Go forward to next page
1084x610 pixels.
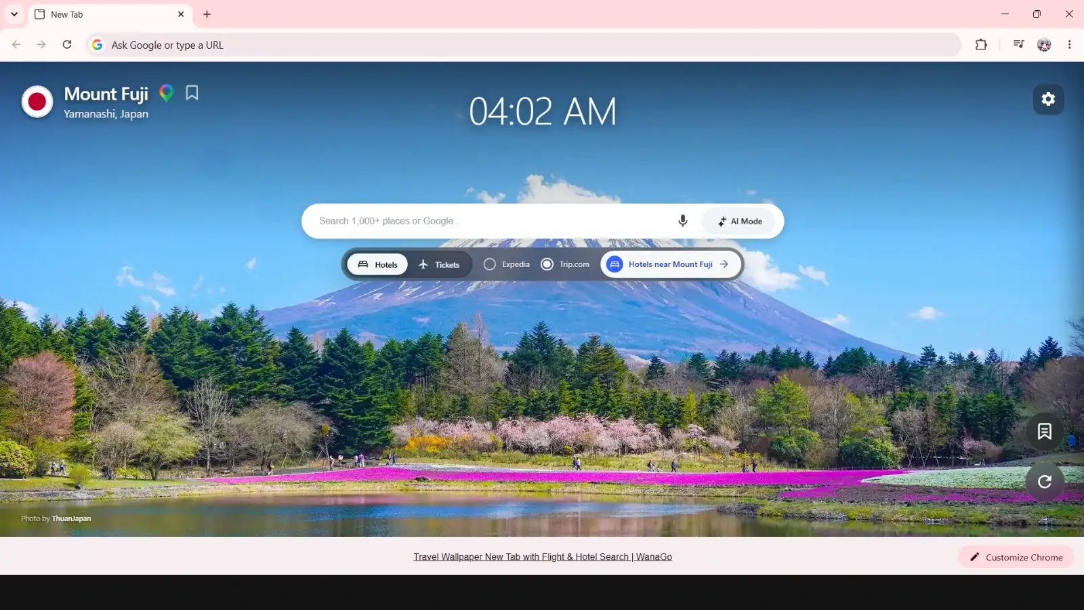(41, 45)
